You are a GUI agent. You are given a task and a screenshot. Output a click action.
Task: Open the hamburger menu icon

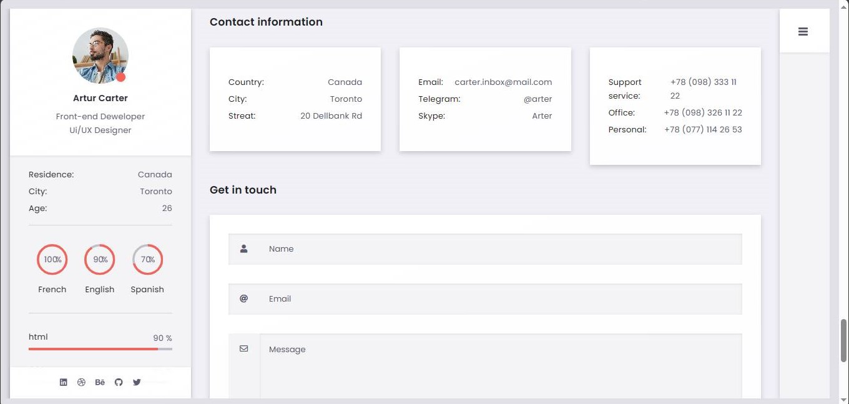pos(803,32)
